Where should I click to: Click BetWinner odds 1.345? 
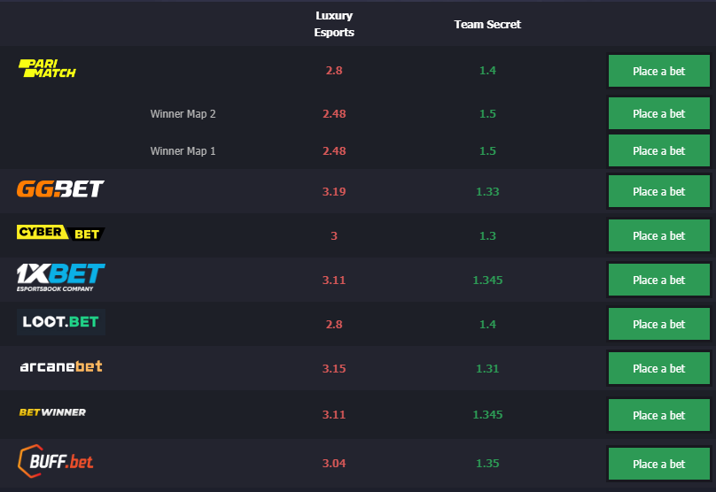[x=487, y=414]
